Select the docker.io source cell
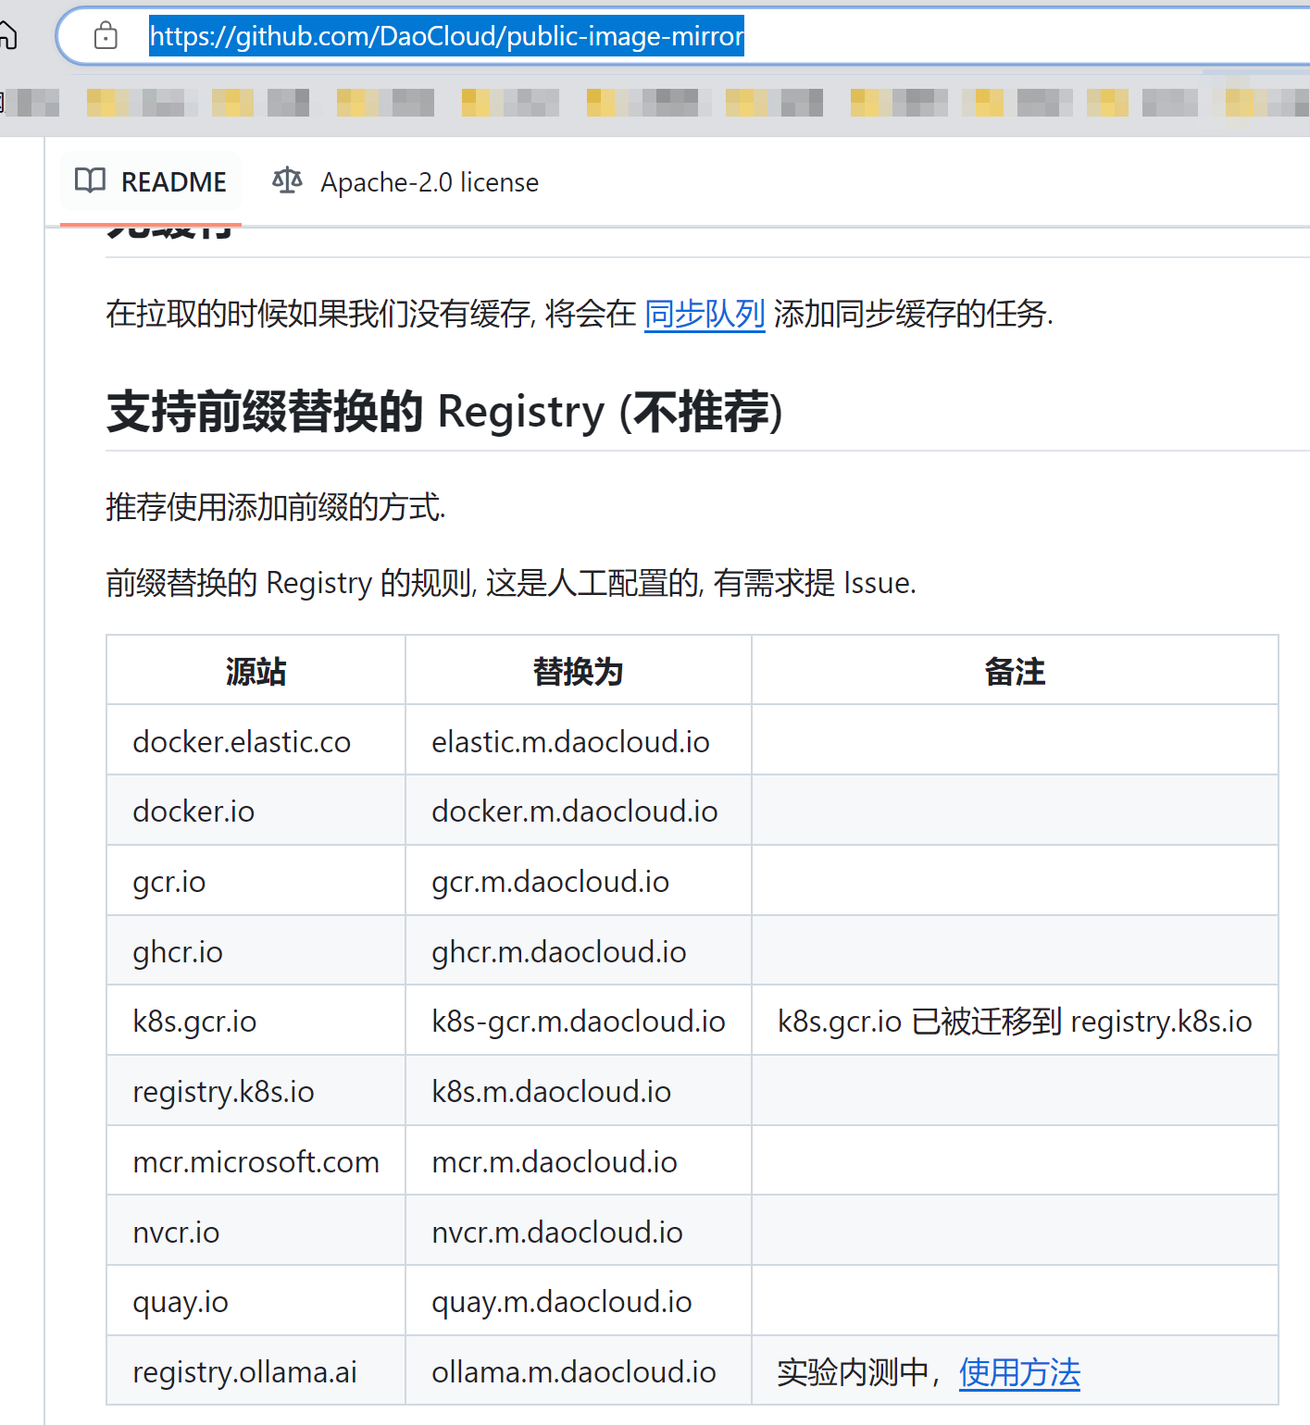Viewport: 1310px width, 1425px height. pos(256,811)
